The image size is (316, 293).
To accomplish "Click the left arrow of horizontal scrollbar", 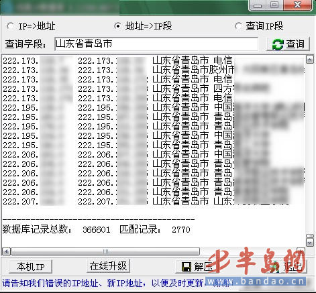I will click(x=7, y=251).
